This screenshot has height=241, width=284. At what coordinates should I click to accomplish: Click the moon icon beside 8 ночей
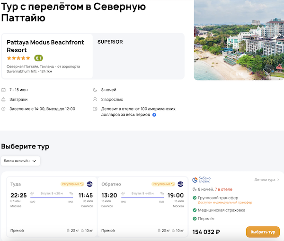point(96,90)
